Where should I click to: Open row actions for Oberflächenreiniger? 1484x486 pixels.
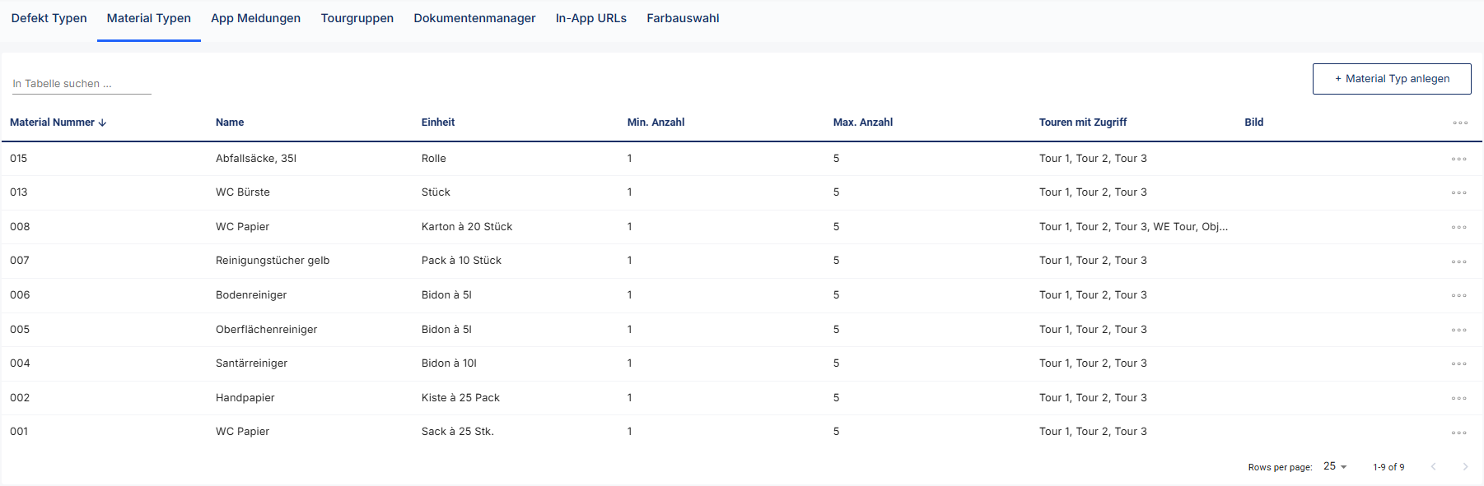pyautogui.click(x=1458, y=330)
